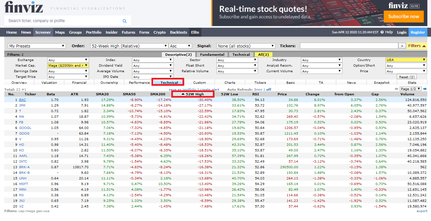Open the Order 52-Week High dropdown
This screenshot has width=431, height=221.
(x=129, y=46)
